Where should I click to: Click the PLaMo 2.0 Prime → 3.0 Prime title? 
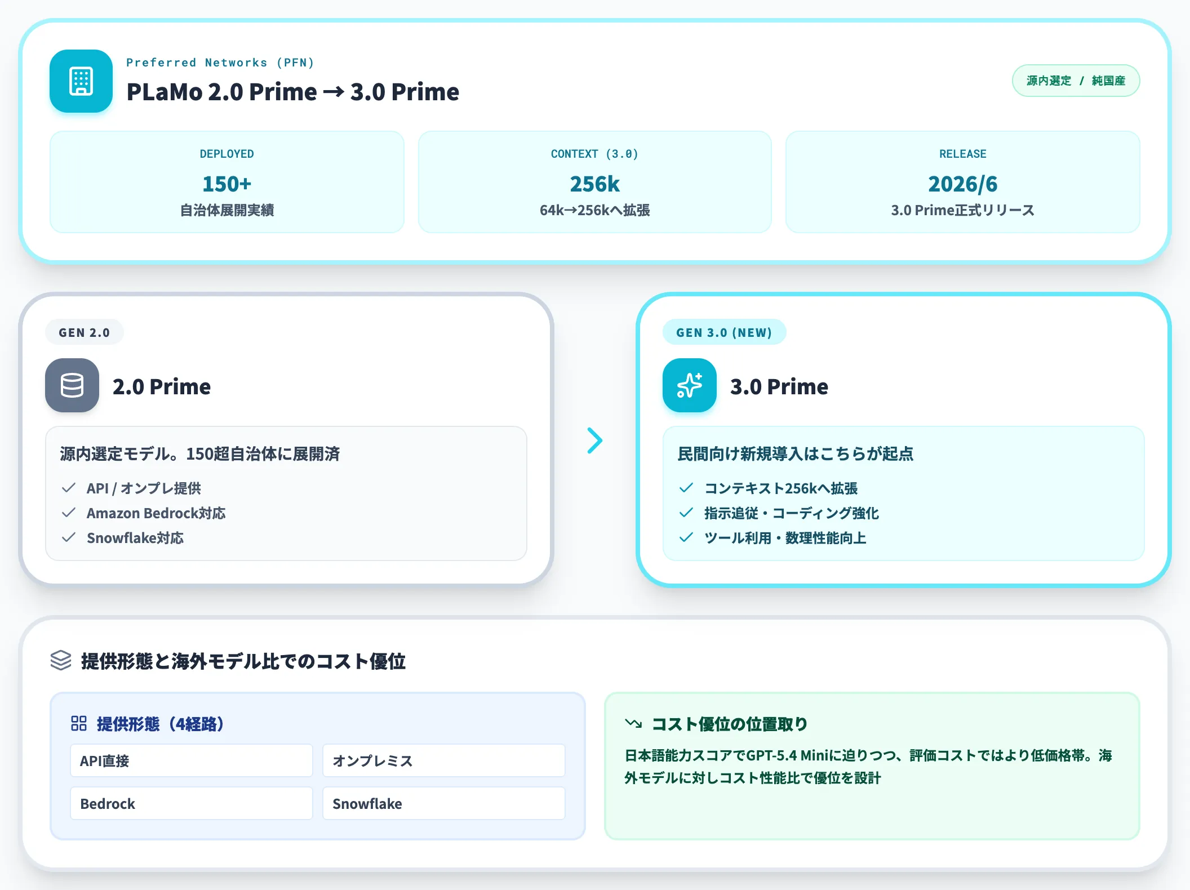point(293,92)
